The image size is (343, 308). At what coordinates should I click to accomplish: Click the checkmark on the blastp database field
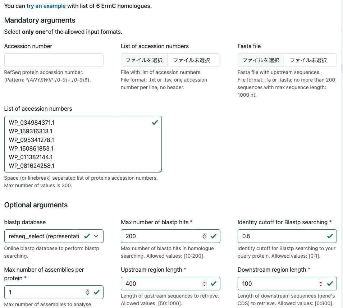pyautogui.click(x=87, y=236)
